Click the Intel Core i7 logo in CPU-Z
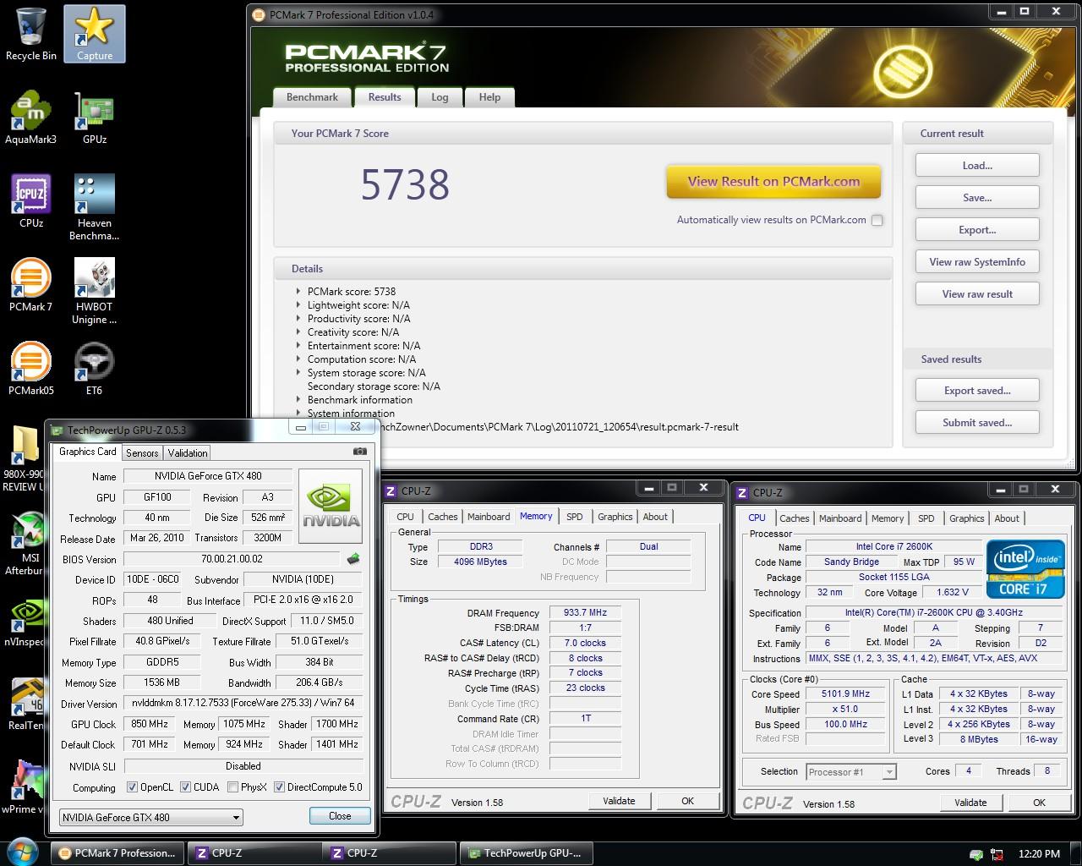 pos(1025,569)
